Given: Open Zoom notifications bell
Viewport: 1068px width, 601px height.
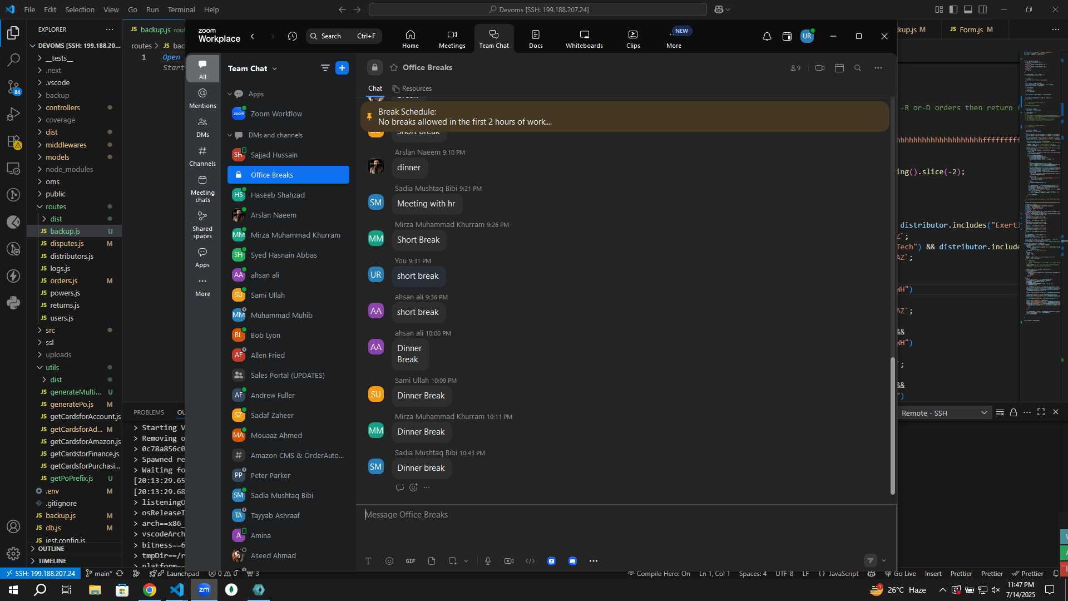Looking at the screenshot, I should (767, 36).
